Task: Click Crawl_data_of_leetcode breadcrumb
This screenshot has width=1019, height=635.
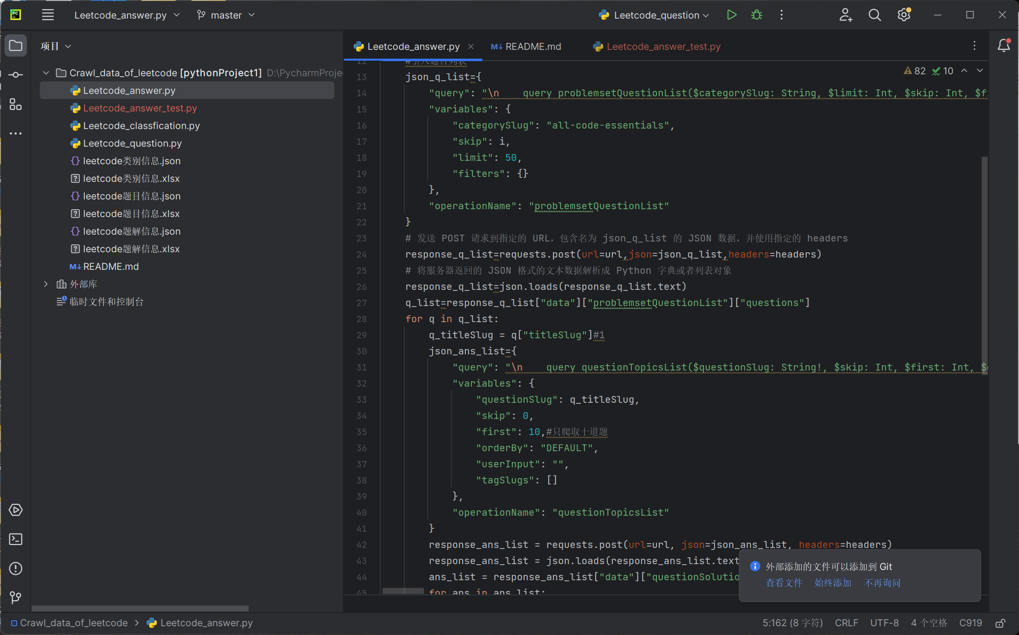Action: 69,623
